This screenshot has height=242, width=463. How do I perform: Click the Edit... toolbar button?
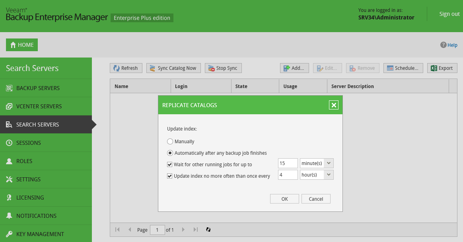327,68
